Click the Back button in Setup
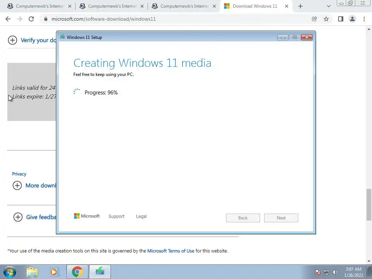Screen dimensions: 372x279 (243, 218)
